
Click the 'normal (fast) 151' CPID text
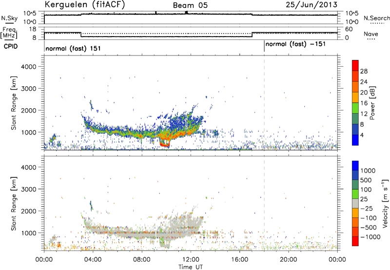pos(73,48)
